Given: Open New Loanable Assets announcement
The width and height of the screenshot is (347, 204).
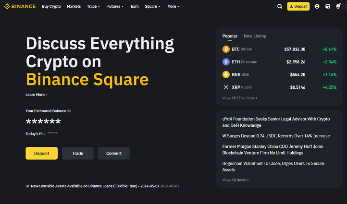Looking at the screenshot, I should coord(95,186).
